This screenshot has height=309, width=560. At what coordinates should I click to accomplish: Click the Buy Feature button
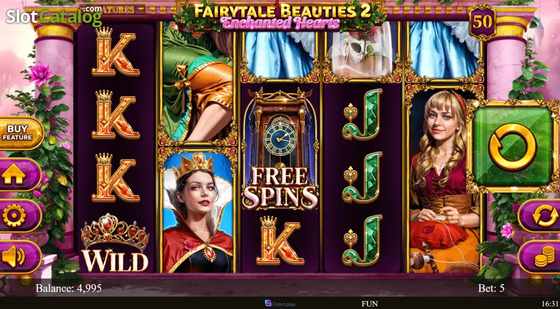(x=20, y=133)
